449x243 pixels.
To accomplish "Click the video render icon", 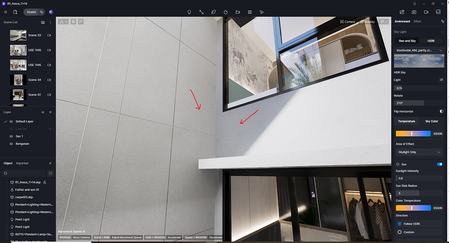I will 426,12.
